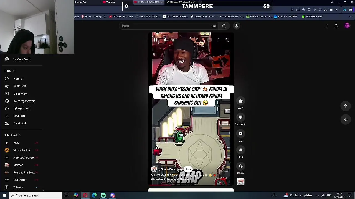Go to next Short with down arrow
The width and height of the screenshot is (355, 199).
(346, 119)
